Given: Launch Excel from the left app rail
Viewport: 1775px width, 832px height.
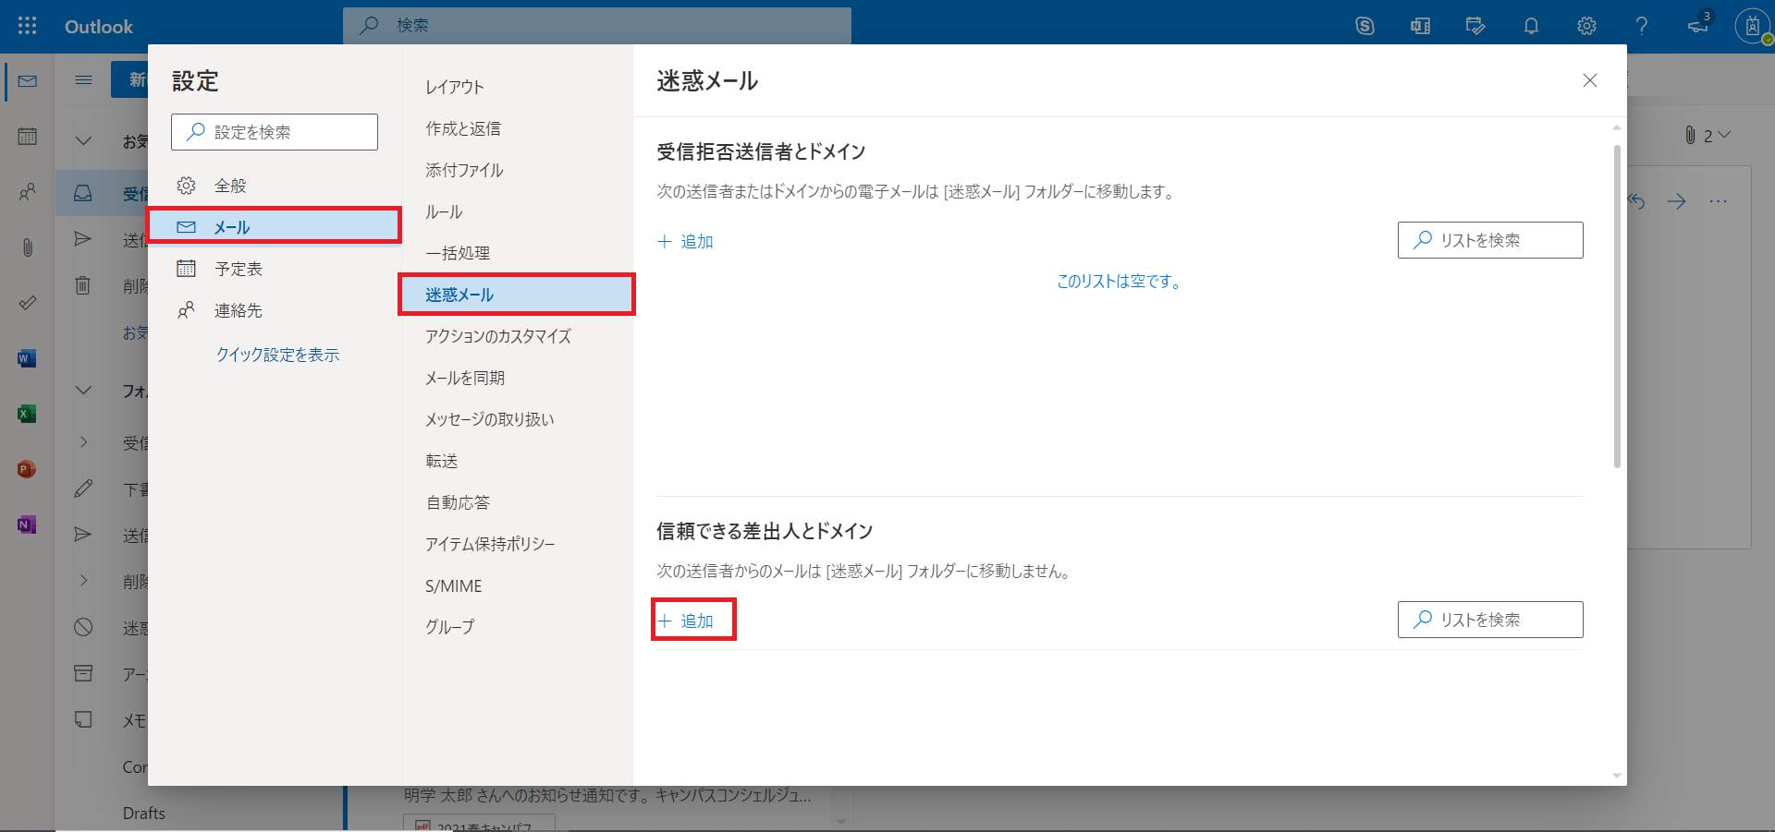Looking at the screenshot, I should pyautogui.click(x=27, y=414).
